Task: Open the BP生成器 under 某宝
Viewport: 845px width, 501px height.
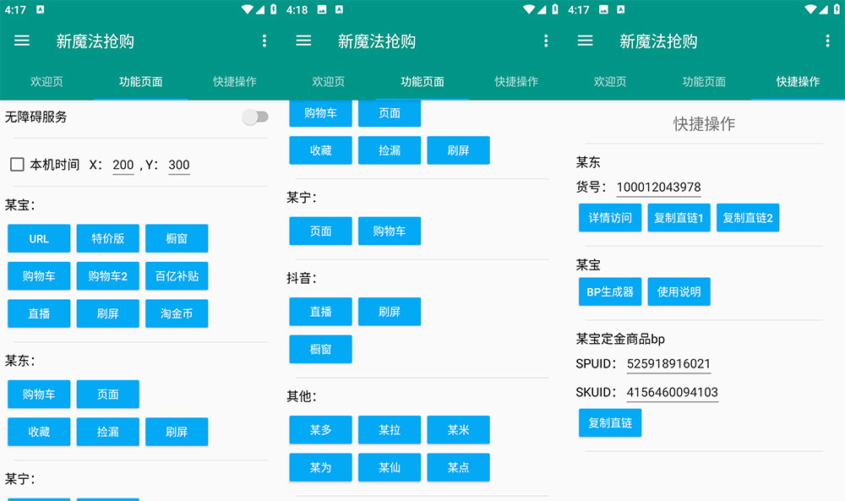Action: pyautogui.click(x=609, y=291)
